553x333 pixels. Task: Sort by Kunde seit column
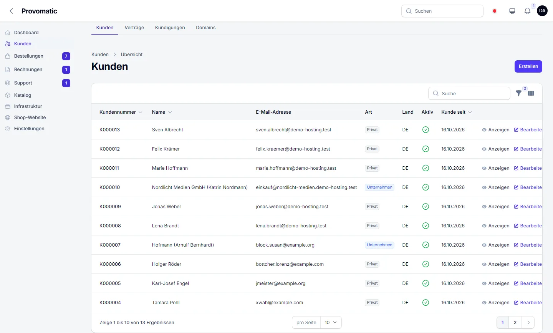point(457,112)
